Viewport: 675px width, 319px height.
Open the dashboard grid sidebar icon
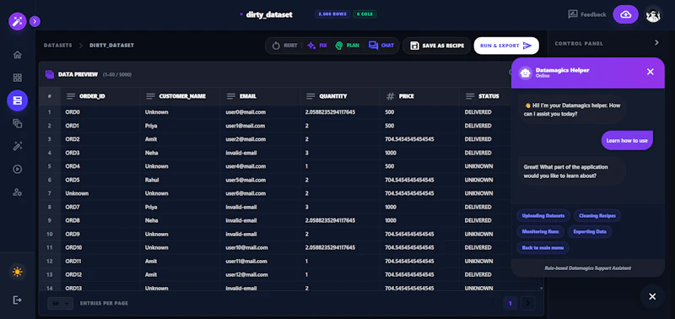17,78
